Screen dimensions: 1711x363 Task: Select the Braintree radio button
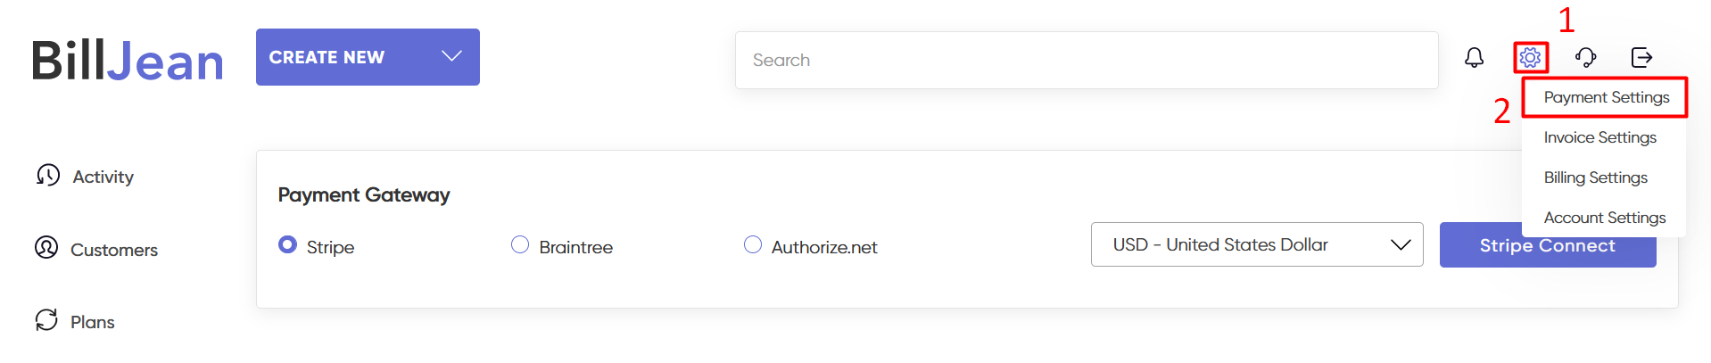pyautogui.click(x=520, y=244)
